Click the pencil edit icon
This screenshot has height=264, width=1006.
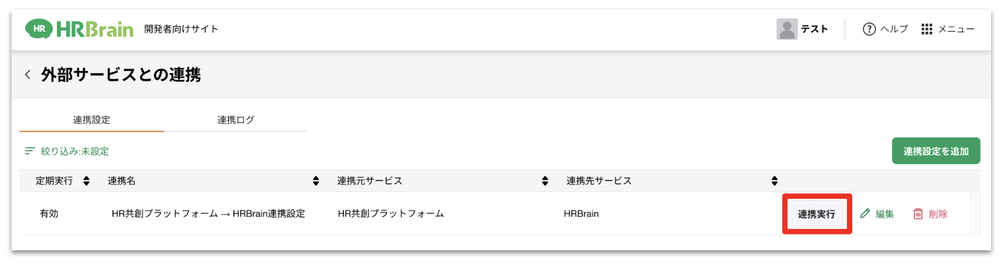pos(865,214)
